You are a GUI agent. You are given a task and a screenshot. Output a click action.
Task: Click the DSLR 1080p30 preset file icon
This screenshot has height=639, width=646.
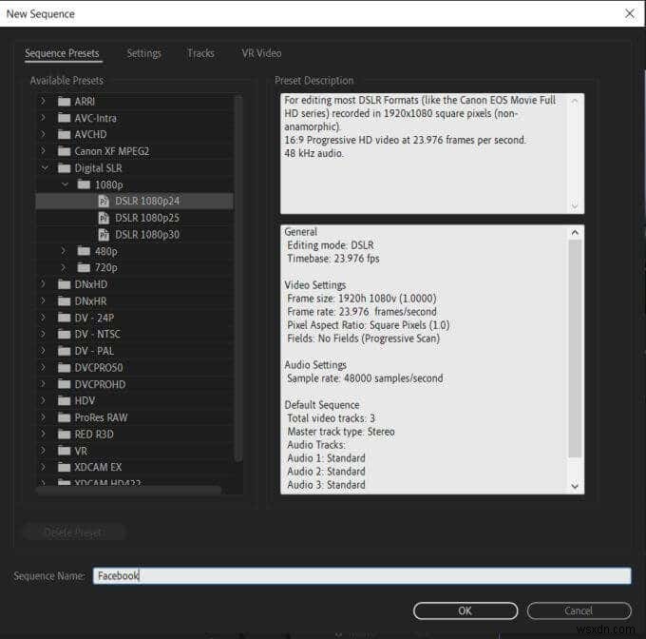tap(104, 235)
